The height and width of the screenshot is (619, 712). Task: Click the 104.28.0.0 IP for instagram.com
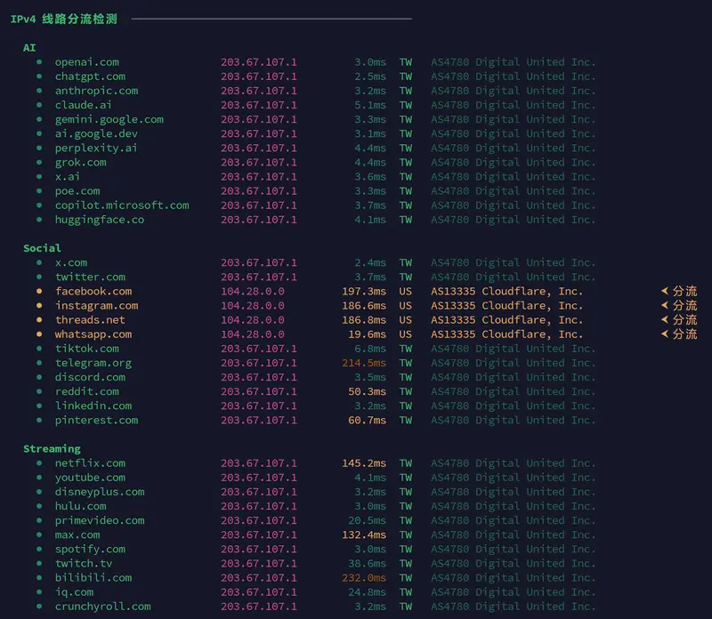tap(253, 306)
